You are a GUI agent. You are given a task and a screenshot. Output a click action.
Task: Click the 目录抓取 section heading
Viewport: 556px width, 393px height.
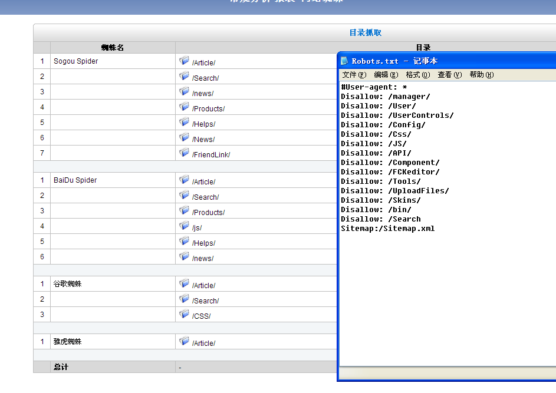366,33
